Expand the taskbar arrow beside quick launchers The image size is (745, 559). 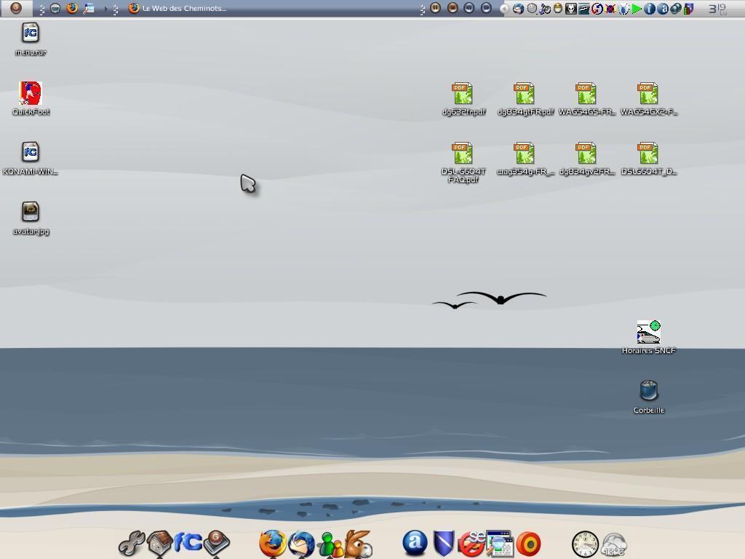pyautogui.click(x=105, y=9)
